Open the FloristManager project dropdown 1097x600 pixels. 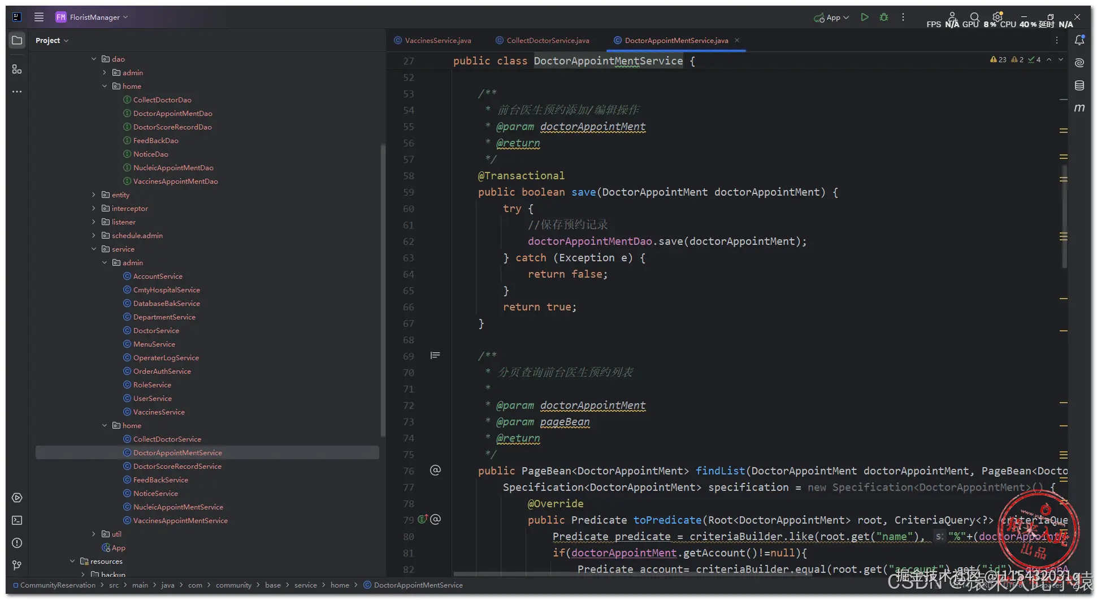point(92,17)
